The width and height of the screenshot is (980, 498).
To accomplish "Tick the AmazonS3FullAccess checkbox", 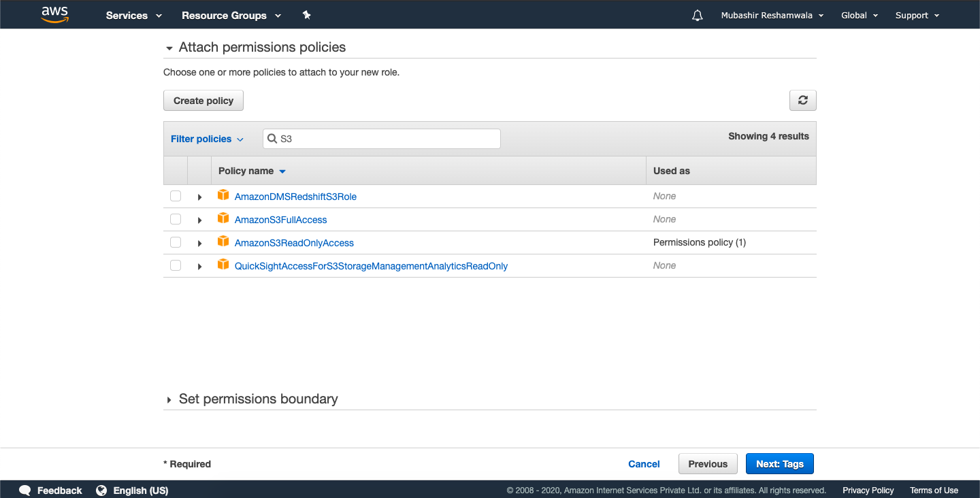I will pos(176,219).
